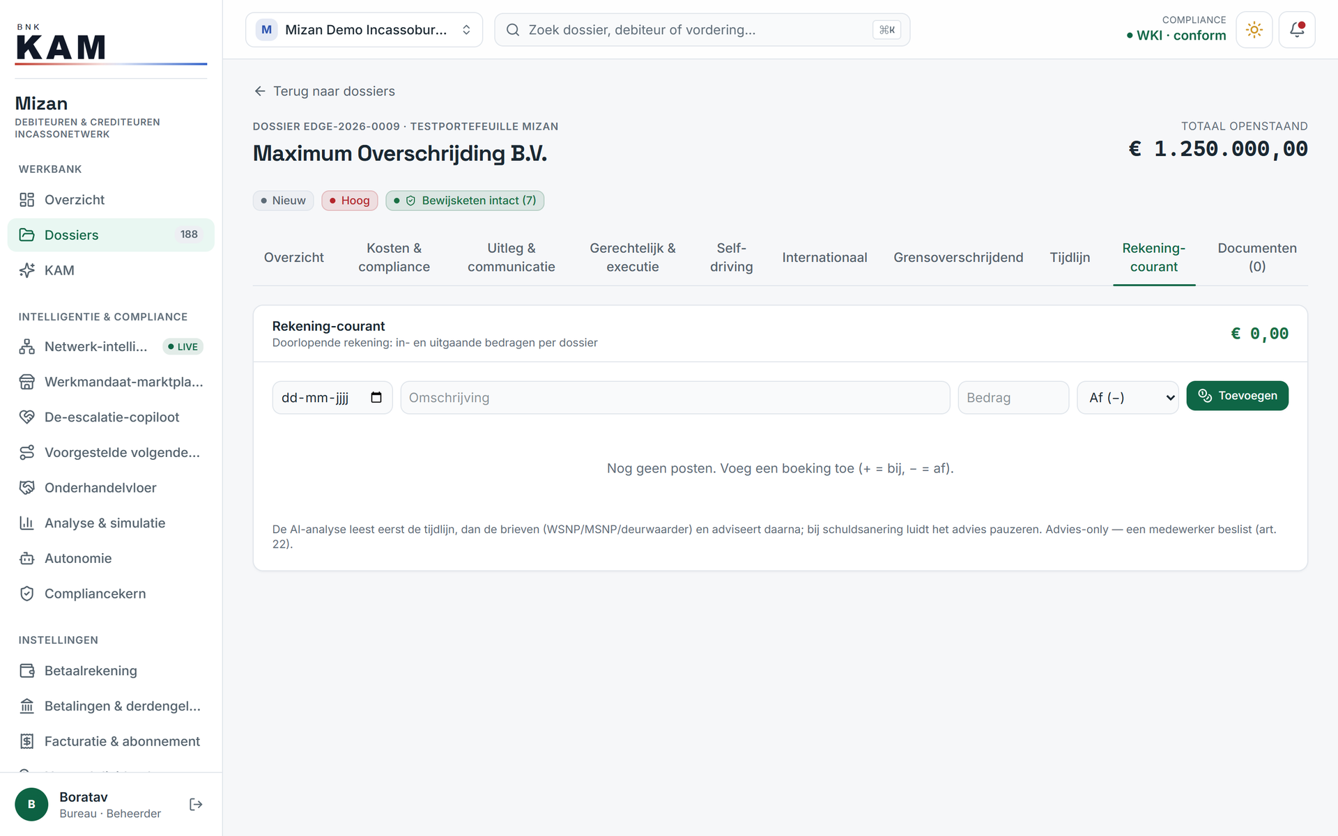This screenshot has height=836, width=1338.
Task: Open the Tijdlijn tab
Action: click(1070, 257)
